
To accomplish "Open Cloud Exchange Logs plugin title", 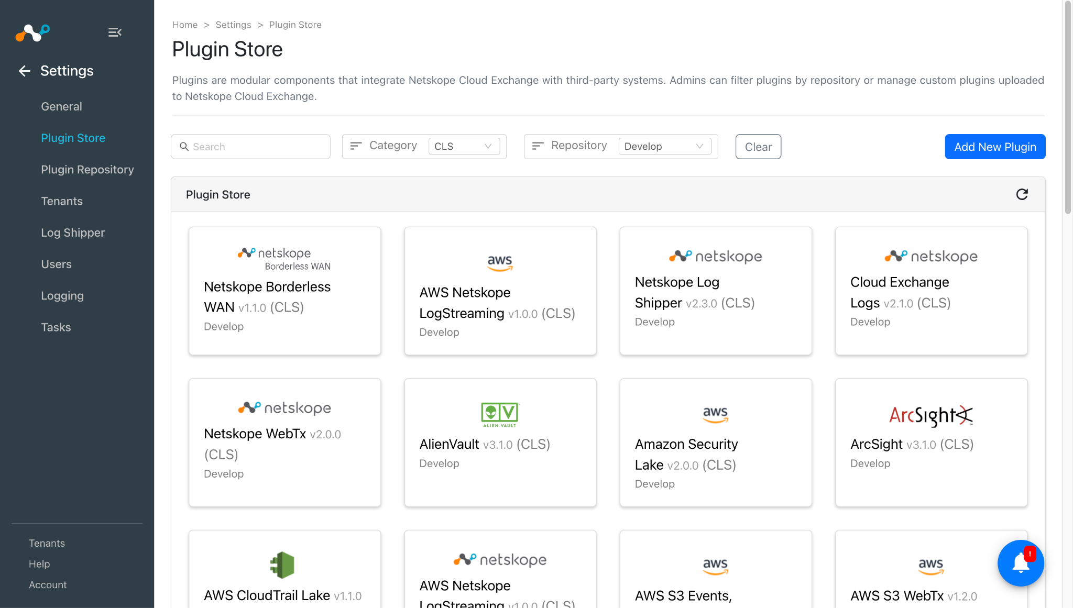I will click(x=900, y=292).
